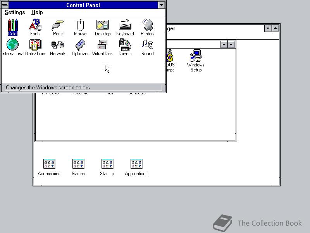Select Windows Setup icon in Program Manager
The height and width of the screenshot is (233, 310).
tap(196, 61)
